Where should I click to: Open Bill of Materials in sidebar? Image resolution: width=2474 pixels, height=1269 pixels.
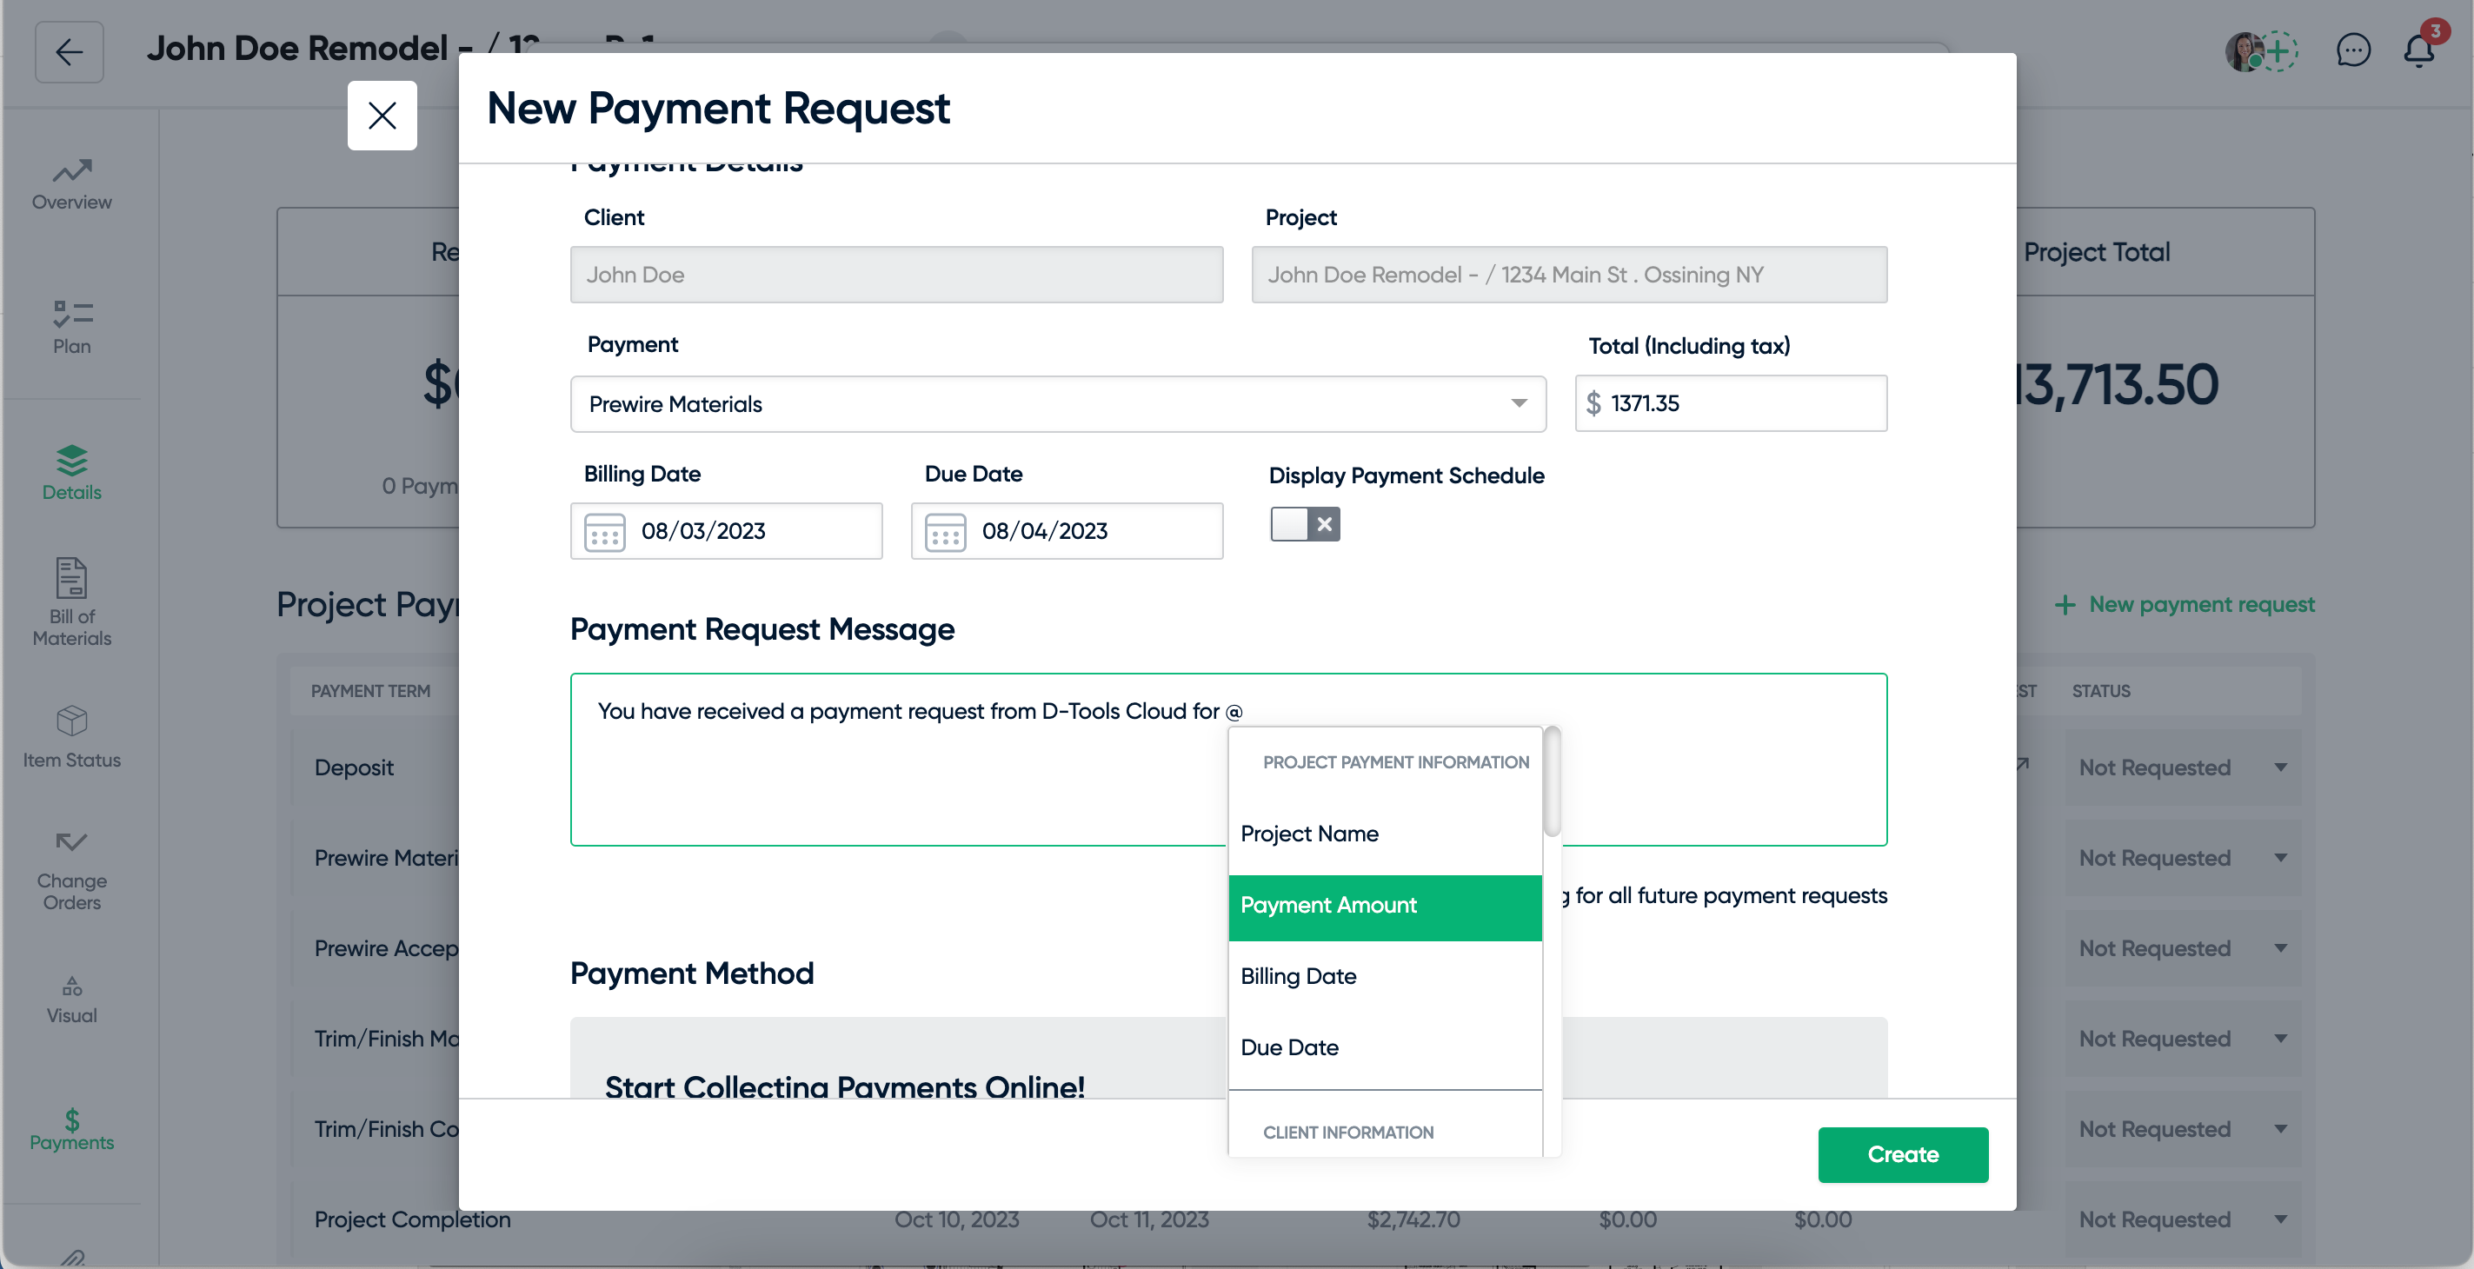(x=72, y=603)
